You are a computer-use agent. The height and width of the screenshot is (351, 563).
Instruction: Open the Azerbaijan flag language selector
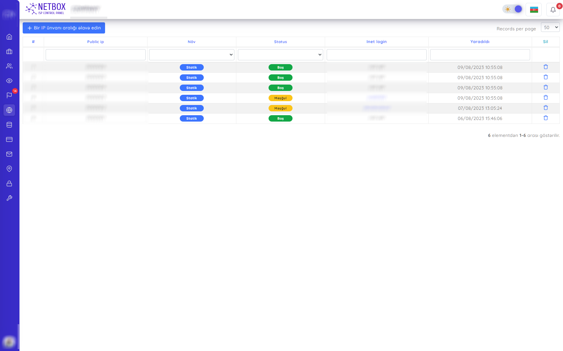534,10
